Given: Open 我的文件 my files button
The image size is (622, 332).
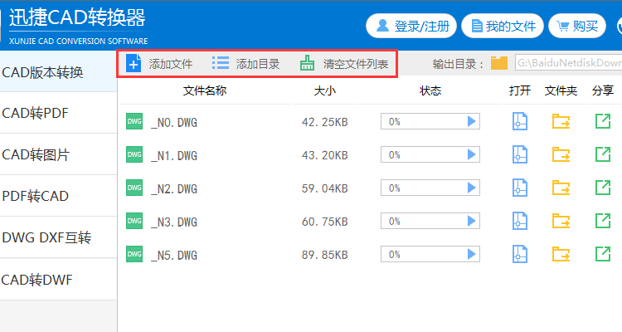Looking at the screenshot, I should (503, 27).
